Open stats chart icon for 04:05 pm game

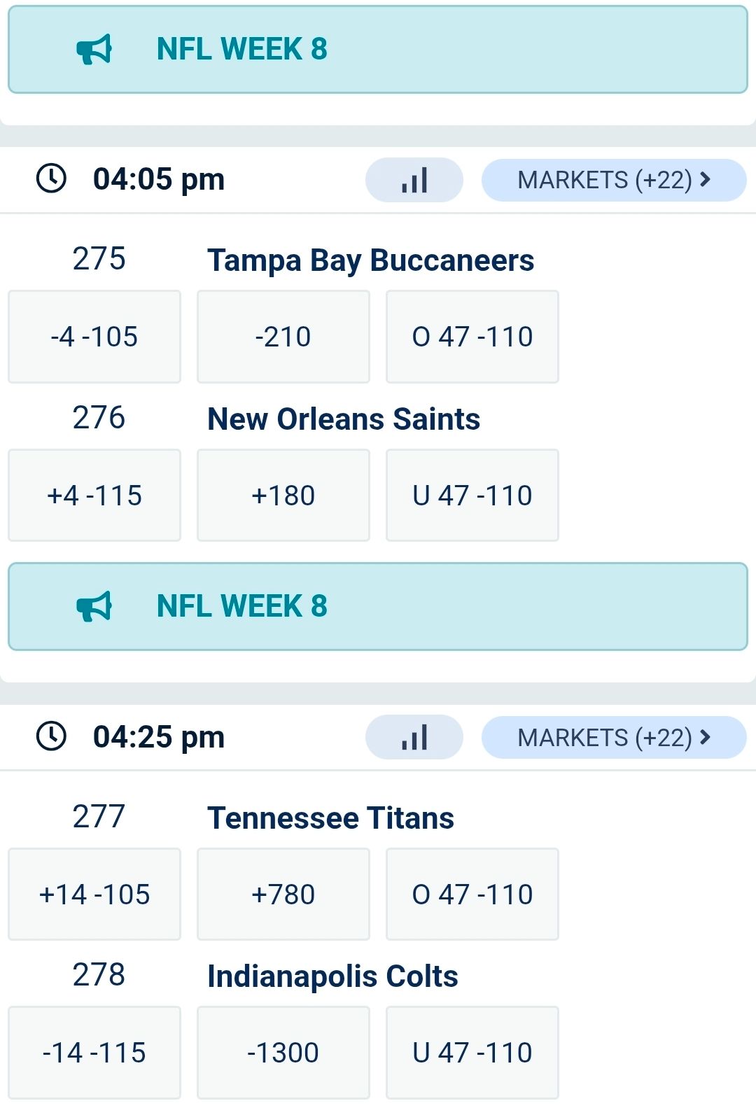(414, 180)
